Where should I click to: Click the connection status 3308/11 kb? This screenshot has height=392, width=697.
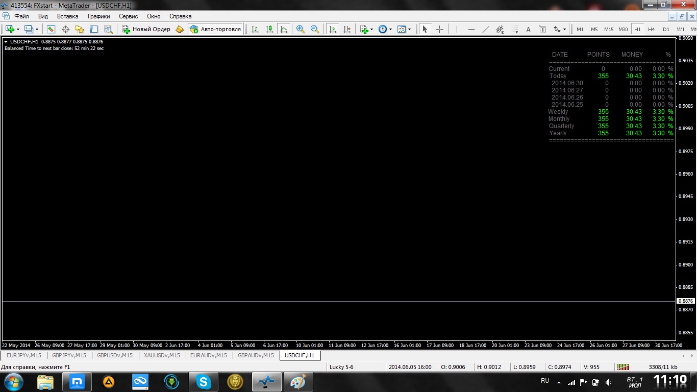pyautogui.click(x=663, y=367)
